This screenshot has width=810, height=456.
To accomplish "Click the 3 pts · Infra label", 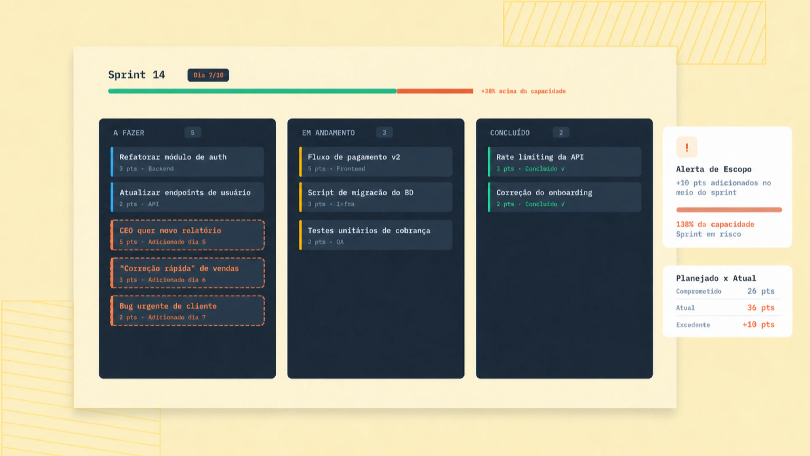I will coord(331,204).
